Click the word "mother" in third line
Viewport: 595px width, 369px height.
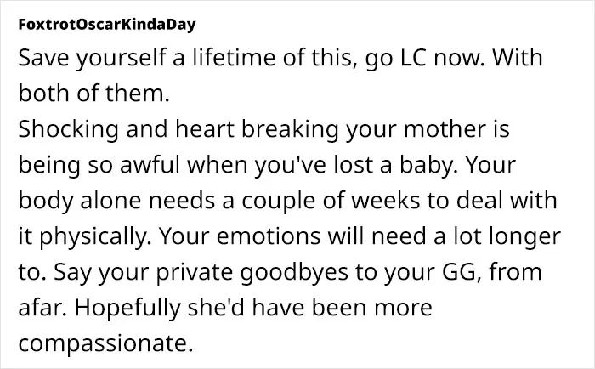[x=445, y=128]
